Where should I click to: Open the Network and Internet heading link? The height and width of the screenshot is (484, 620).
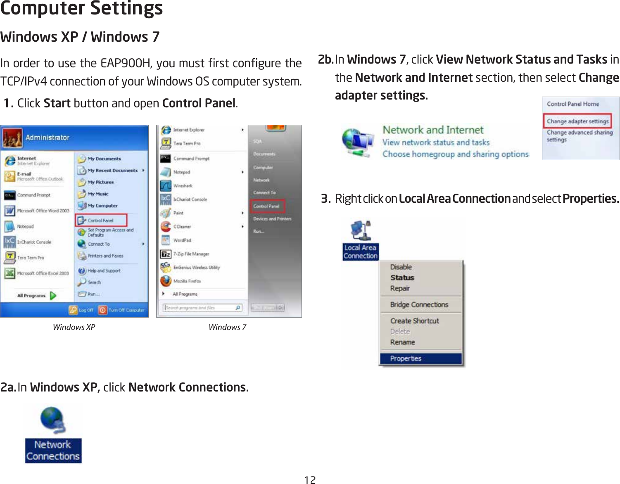coord(433,130)
